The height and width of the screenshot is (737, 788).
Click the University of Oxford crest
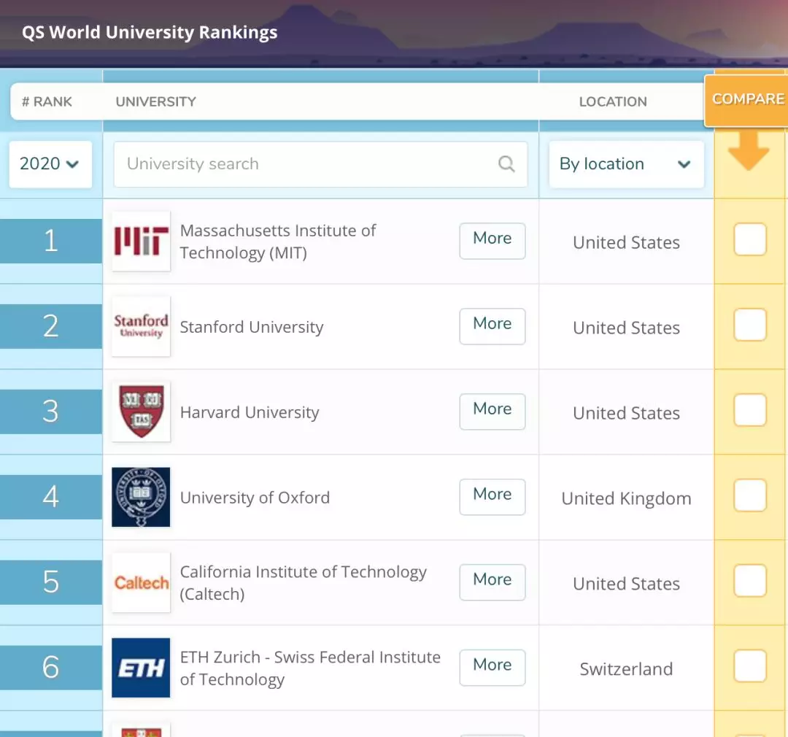pos(141,497)
